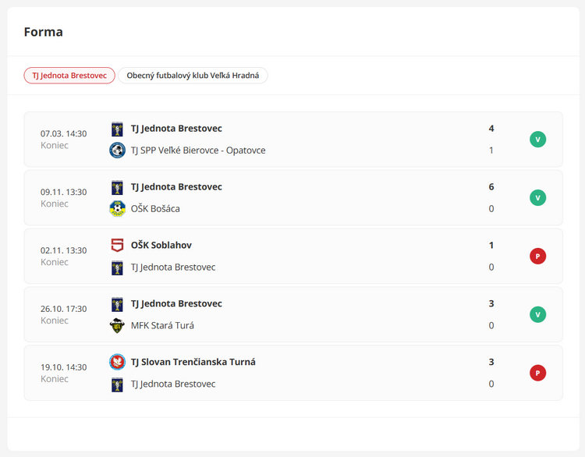The width and height of the screenshot is (585, 457).
Task: Click the OŠK Bošáca team logo
Action: click(x=117, y=209)
